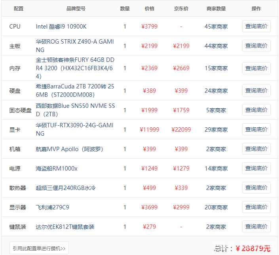Open 金士顿骇客神条FURY 64GB memory product
Viewport: 279px width, 255px height.
click(x=75, y=68)
